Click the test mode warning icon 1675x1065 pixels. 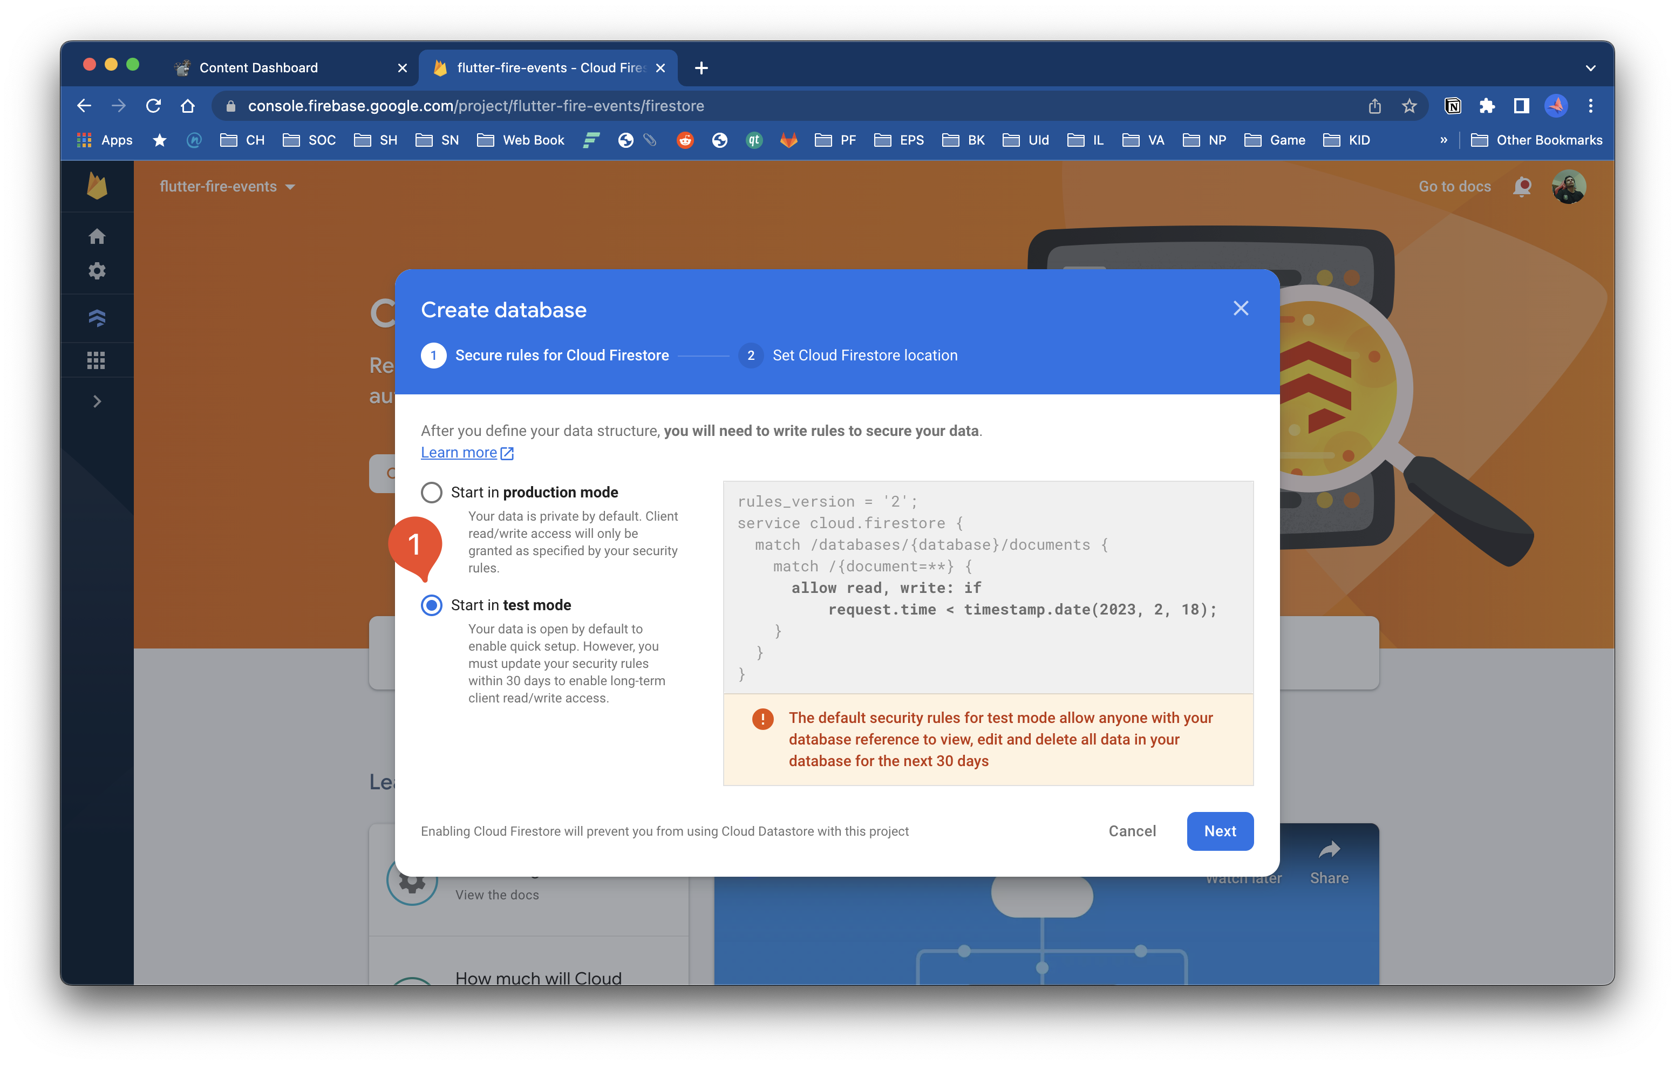tap(762, 719)
